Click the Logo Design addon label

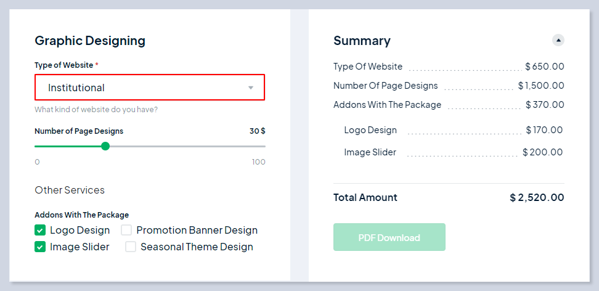pyautogui.click(x=80, y=231)
